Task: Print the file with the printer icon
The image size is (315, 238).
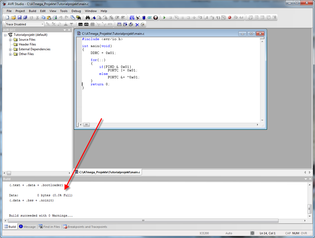Action: (x=55, y=18)
